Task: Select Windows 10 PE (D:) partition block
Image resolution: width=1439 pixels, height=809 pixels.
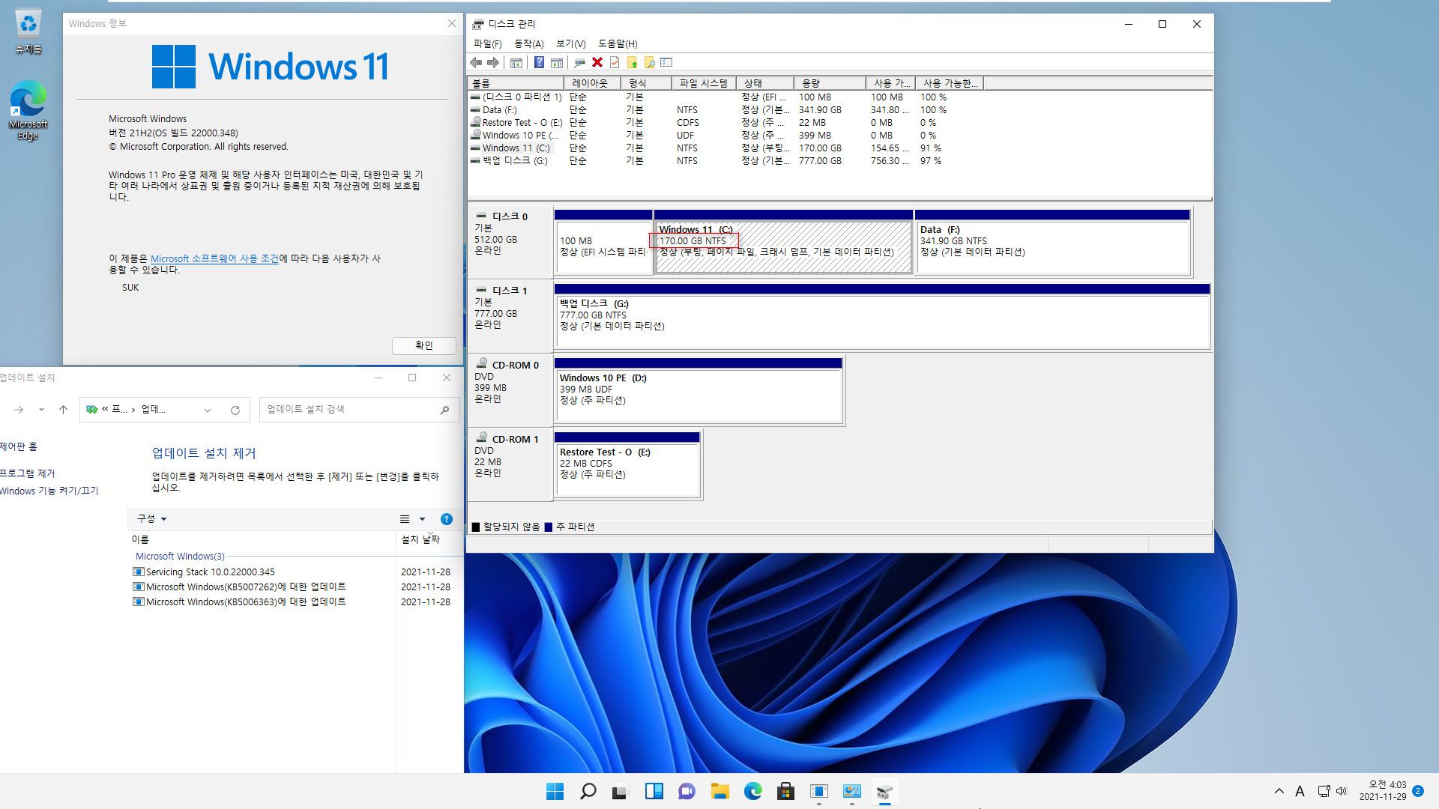Action: coord(699,390)
